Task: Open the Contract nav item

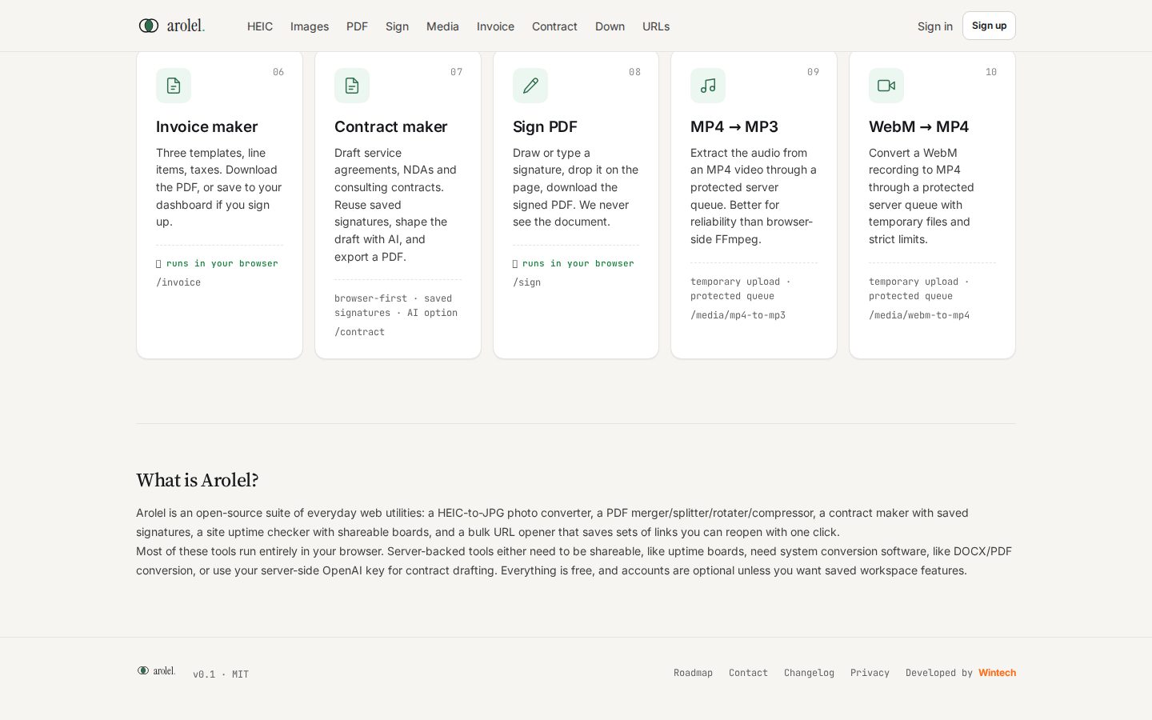Action: [x=554, y=26]
